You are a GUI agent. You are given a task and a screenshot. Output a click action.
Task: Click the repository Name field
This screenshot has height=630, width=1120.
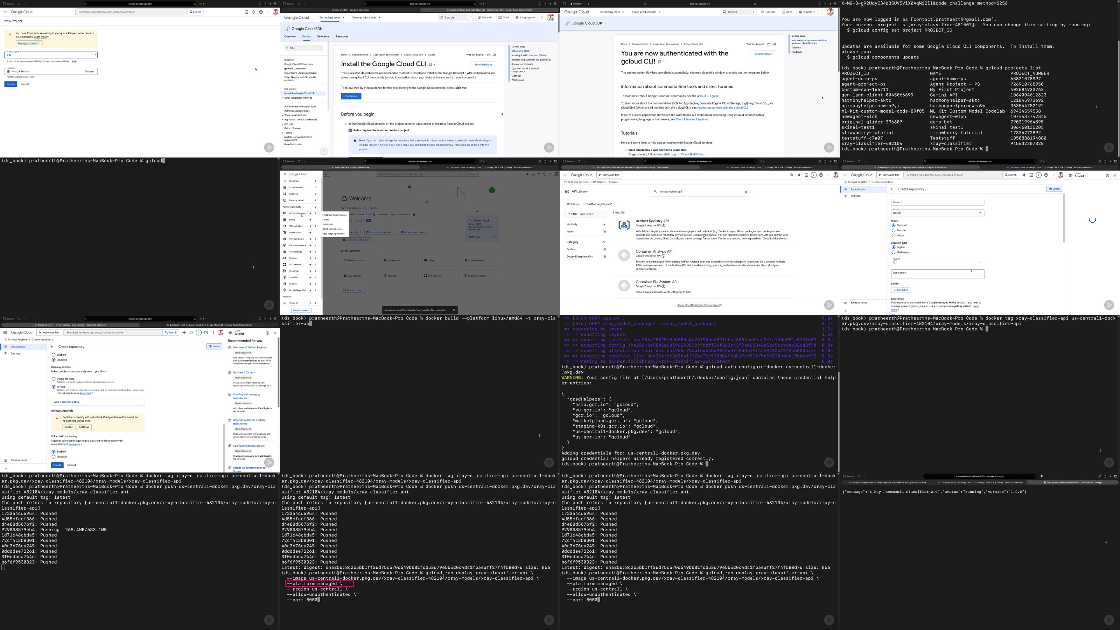(937, 202)
